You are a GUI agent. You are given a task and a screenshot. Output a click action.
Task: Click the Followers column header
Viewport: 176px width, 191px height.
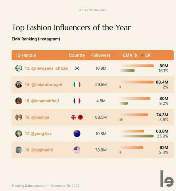[x=101, y=55]
